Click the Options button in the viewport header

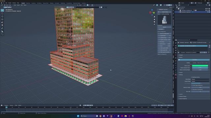pyautogui.click(x=171, y=7)
